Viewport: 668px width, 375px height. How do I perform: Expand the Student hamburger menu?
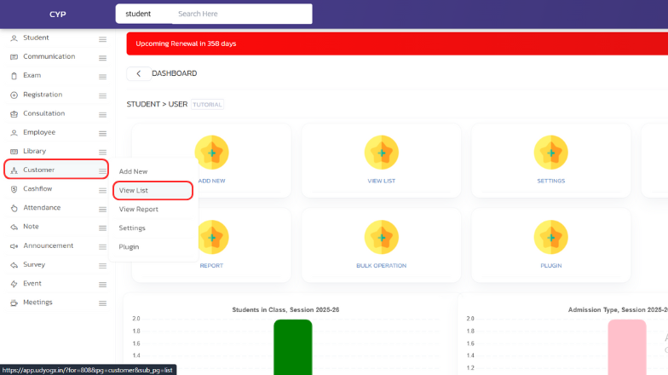pos(102,39)
